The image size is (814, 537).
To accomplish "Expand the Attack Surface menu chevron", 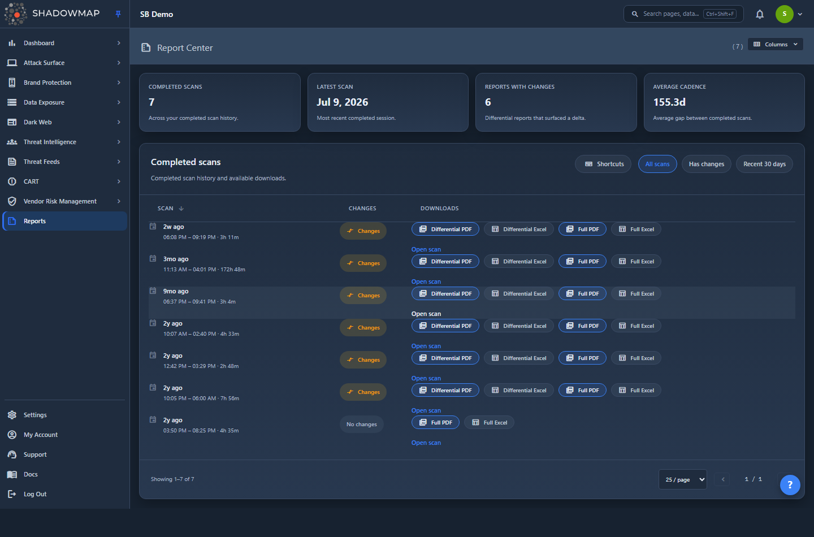I will pos(119,63).
